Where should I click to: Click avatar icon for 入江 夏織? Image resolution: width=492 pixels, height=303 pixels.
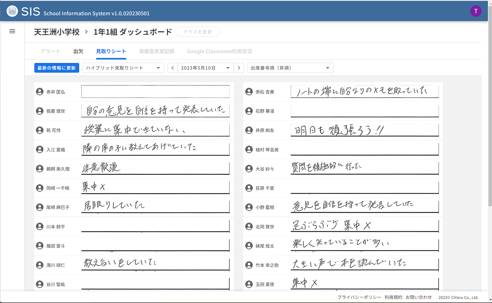[x=40, y=150]
